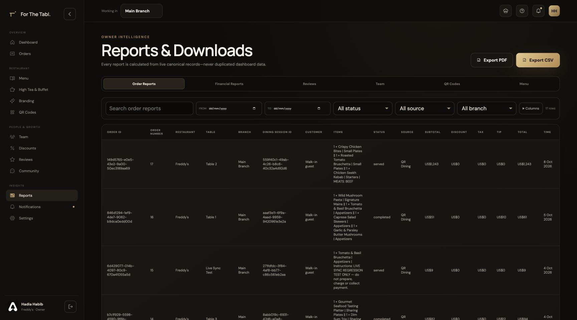Click the Live Sync Test table cell
Screen dimensions: 577x320
[x=213, y=271]
